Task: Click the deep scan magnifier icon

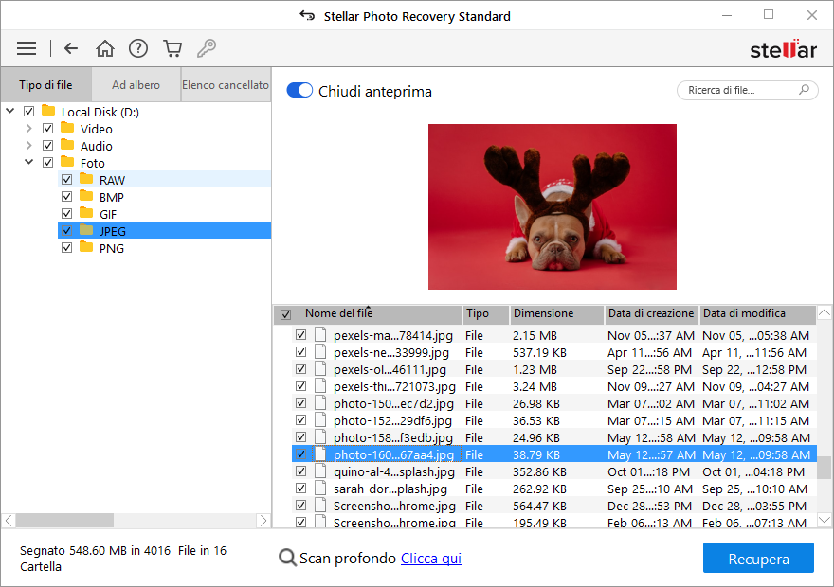Action: pos(287,558)
